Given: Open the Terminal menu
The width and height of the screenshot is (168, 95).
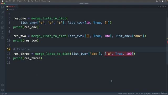Looking at the screenshot, I should pyautogui.click(x=37, y=1).
